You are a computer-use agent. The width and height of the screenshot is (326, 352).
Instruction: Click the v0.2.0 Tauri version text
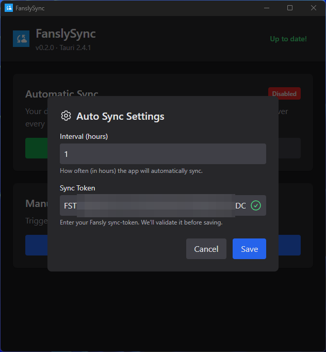(63, 48)
